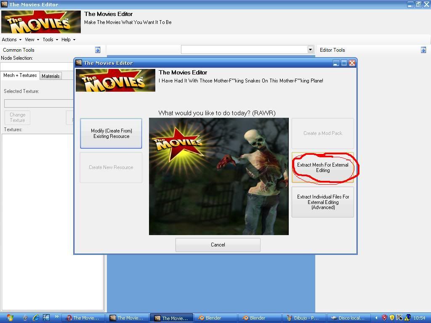Viewport: 431px width, 323px height.
Task: Click the Selected Texture field
Action: point(39,103)
